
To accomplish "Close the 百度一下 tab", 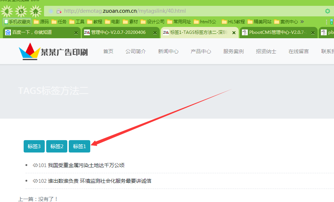I will point(76,33).
